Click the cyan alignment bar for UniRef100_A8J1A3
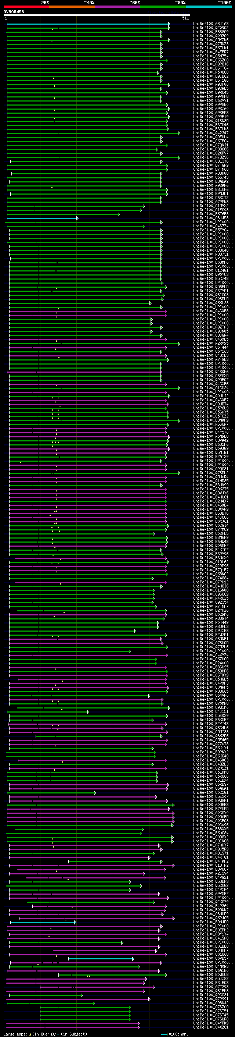 click(x=88, y=24)
